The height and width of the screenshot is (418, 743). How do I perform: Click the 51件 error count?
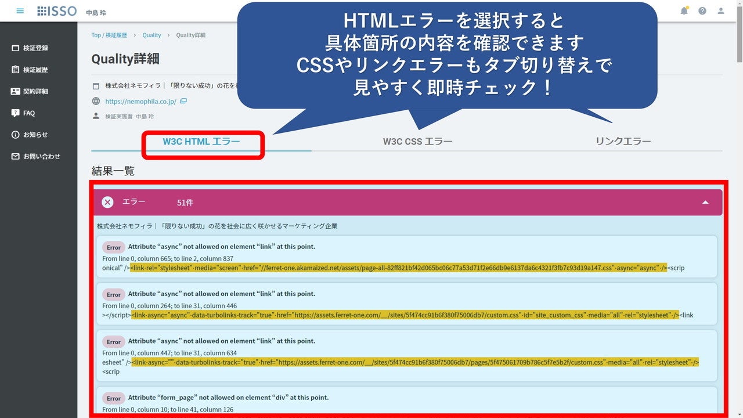point(185,203)
